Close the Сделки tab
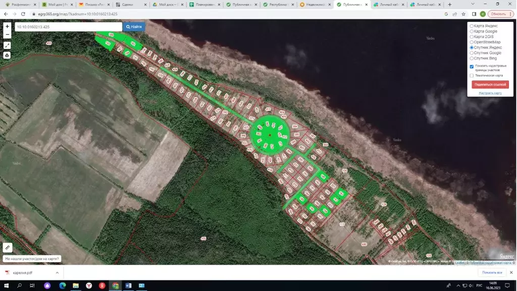 point(145,5)
